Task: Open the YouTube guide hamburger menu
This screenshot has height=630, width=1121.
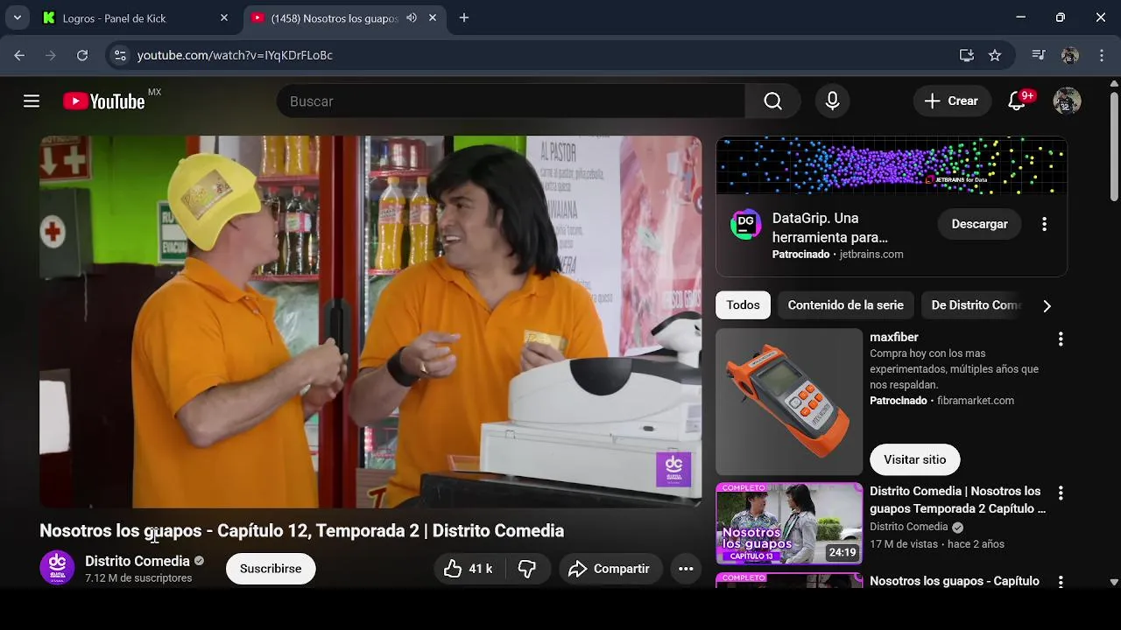Action: pos(32,101)
